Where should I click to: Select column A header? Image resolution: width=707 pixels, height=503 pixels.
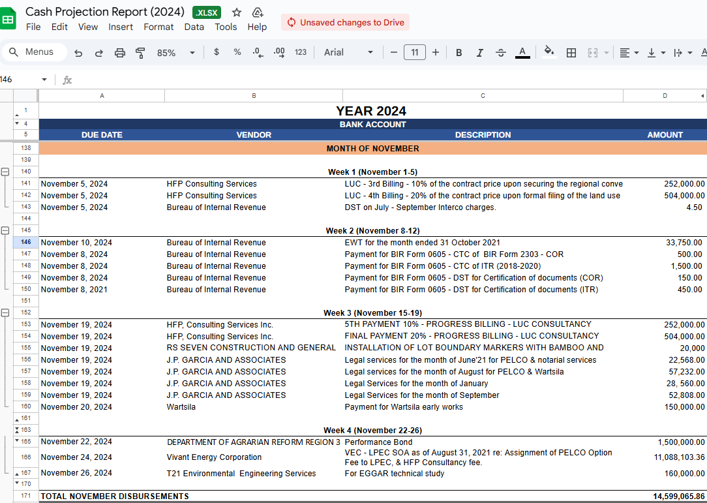[x=102, y=96]
